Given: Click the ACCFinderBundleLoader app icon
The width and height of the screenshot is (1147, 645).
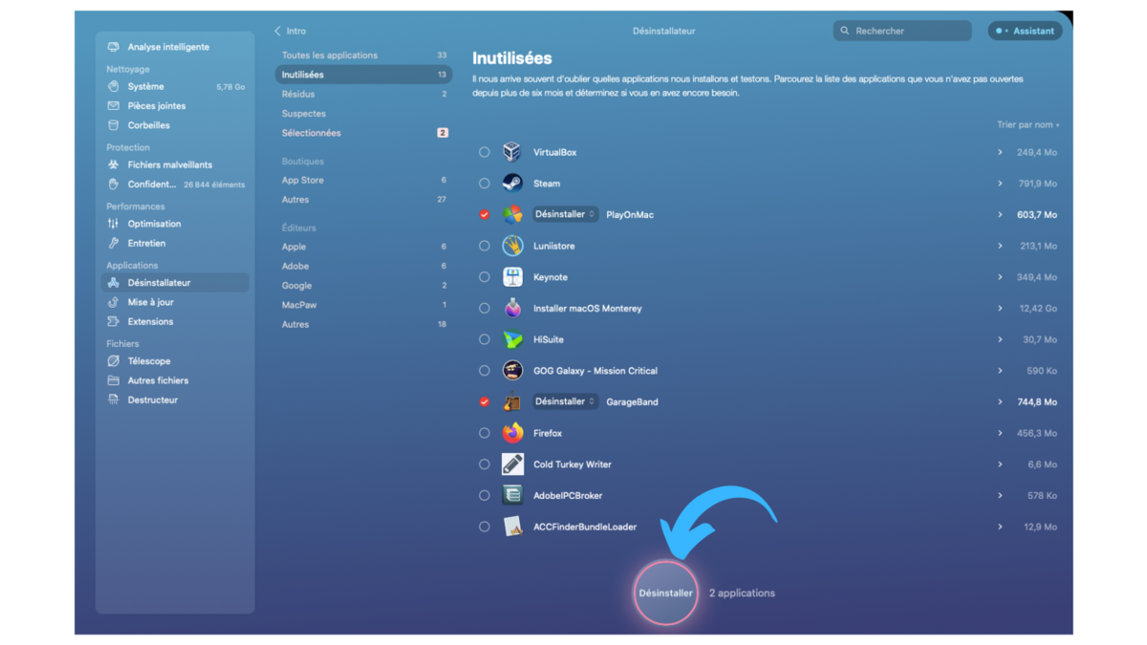Looking at the screenshot, I should tap(512, 527).
